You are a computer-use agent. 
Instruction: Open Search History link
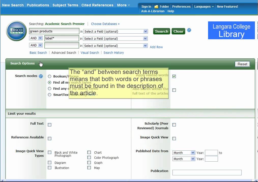coord(113,53)
